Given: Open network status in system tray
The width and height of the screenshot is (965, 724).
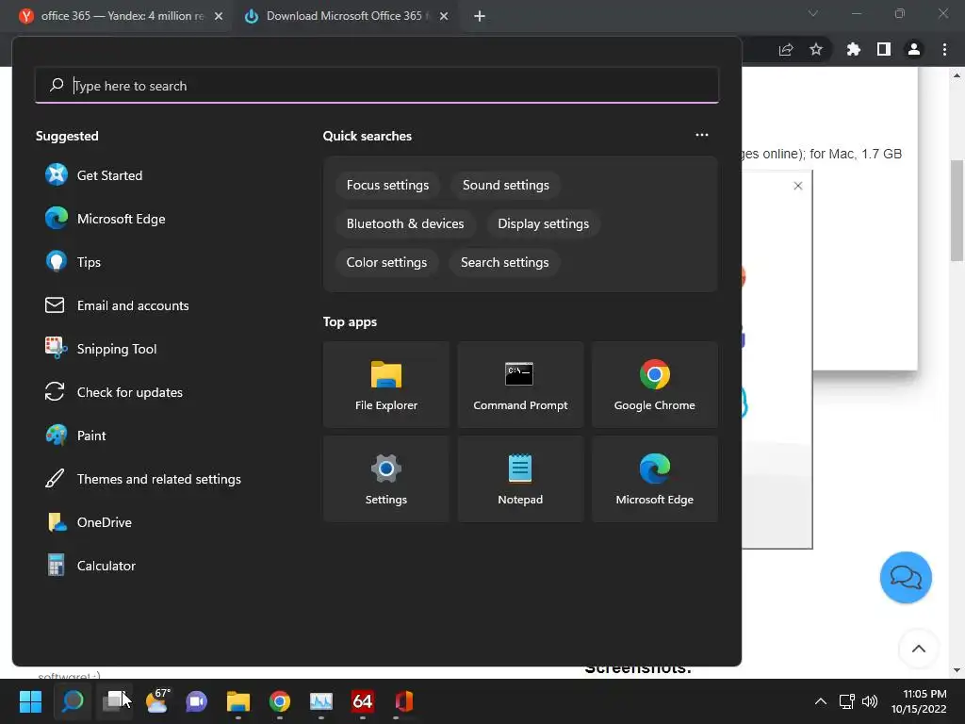Looking at the screenshot, I should pyautogui.click(x=847, y=701).
